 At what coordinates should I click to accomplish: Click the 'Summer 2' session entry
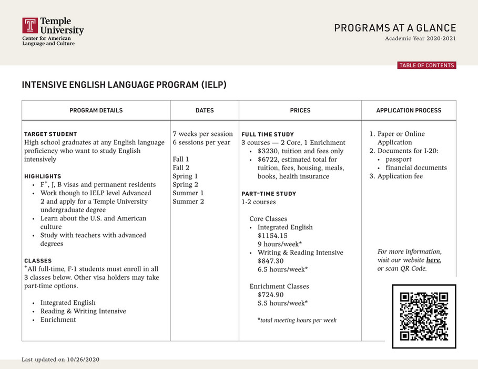[x=188, y=202]
